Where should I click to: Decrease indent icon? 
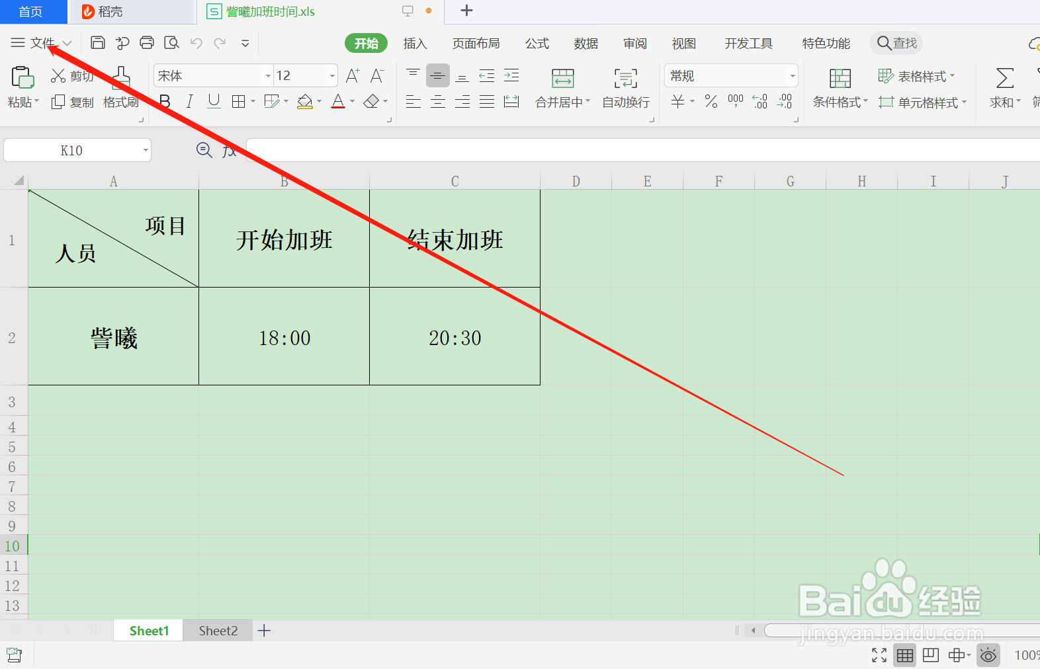pos(487,75)
